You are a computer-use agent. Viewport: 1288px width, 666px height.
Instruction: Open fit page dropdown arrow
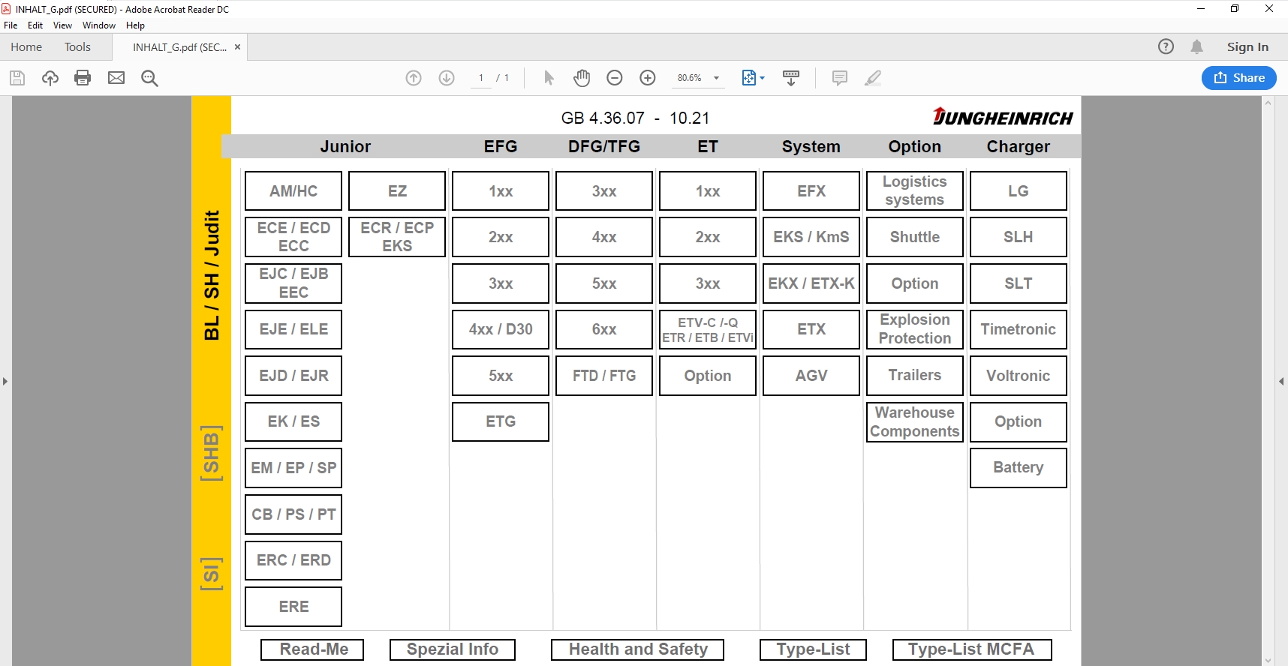pos(762,78)
